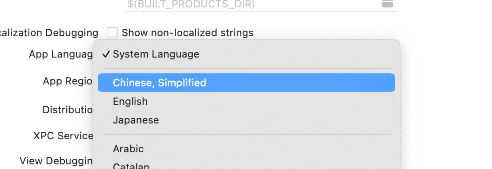Click the Localization Debugging label
492x169 pixels.
point(49,32)
